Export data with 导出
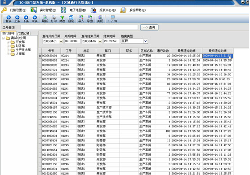The image size is (250, 175). (90, 19)
